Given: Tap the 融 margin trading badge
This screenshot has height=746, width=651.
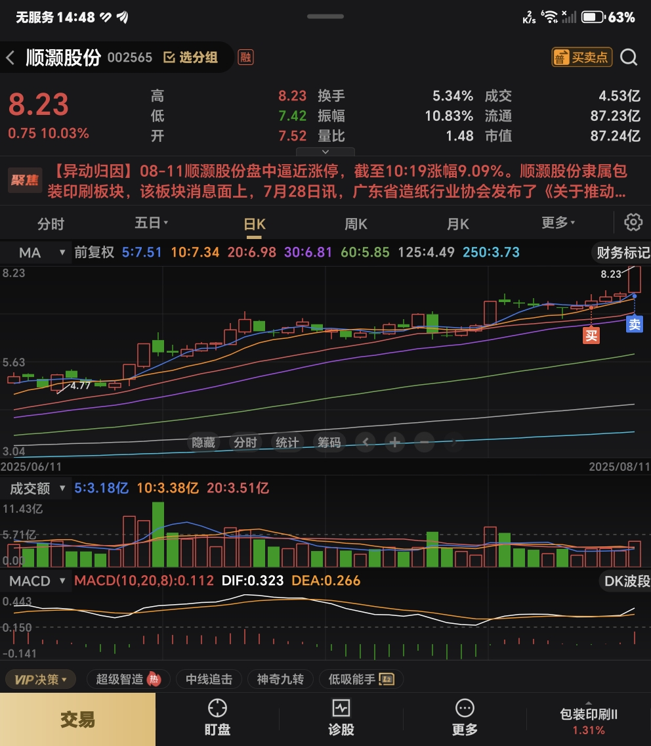Looking at the screenshot, I should (245, 58).
